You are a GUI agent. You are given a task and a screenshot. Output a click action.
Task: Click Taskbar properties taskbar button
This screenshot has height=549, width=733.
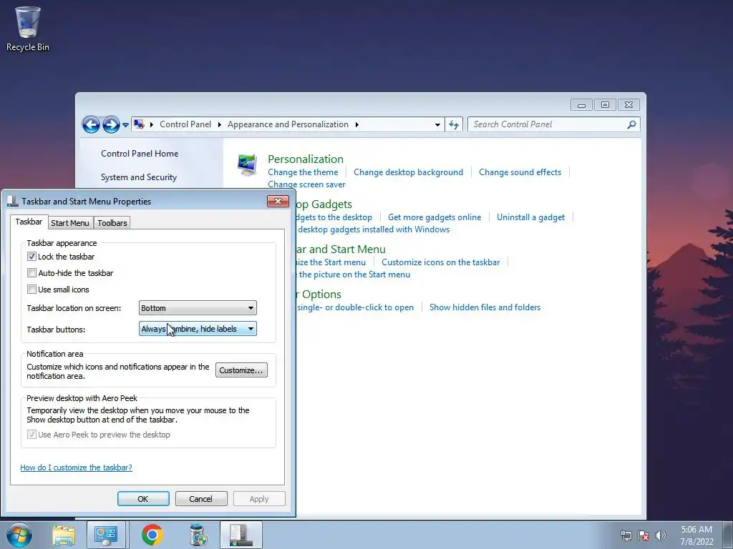pyautogui.click(x=241, y=535)
